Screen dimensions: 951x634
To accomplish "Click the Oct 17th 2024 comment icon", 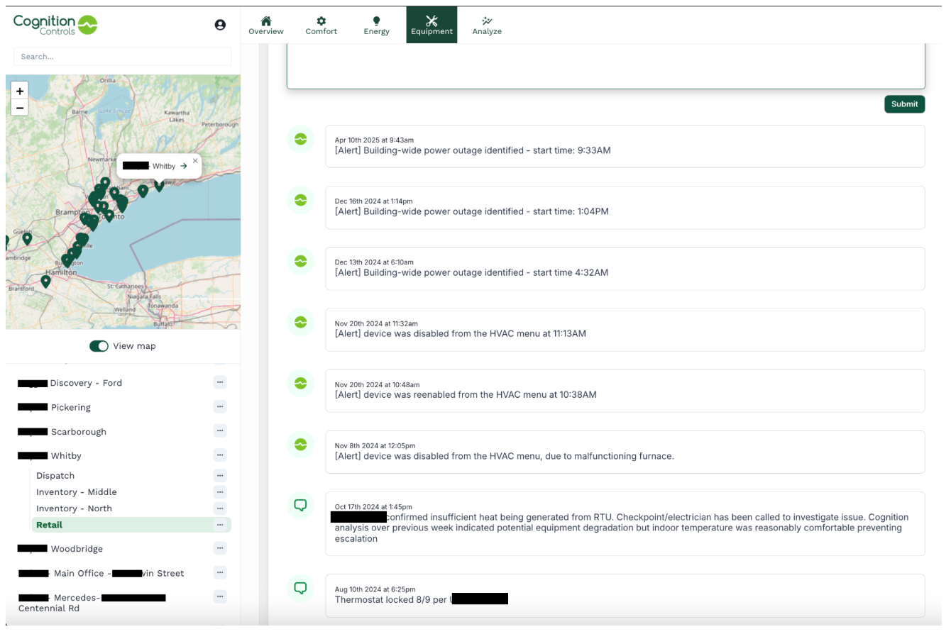I will pyautogui.click(x=300, y=506).
